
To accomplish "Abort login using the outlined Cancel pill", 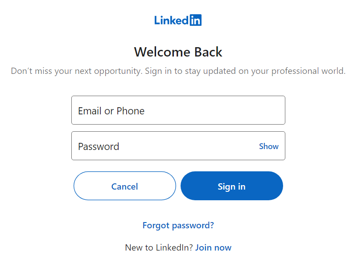I will click(x=125, y=186).
